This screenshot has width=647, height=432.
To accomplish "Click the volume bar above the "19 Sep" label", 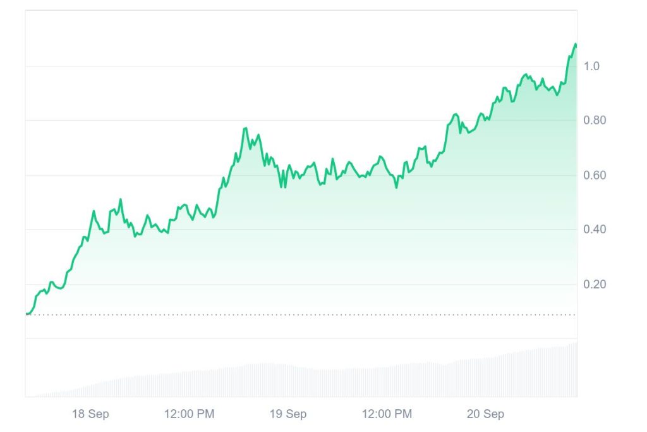I will [288, 381].
